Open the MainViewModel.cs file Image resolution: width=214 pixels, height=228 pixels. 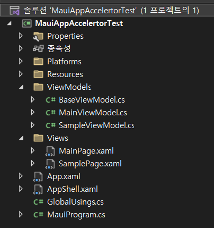(x=93, y=113)
